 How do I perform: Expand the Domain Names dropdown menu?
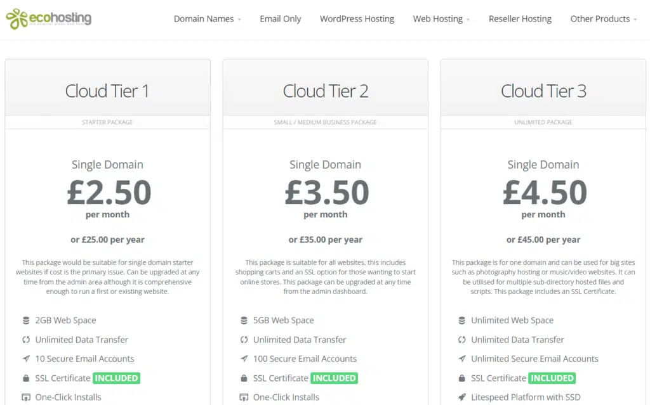coord(208,19)
